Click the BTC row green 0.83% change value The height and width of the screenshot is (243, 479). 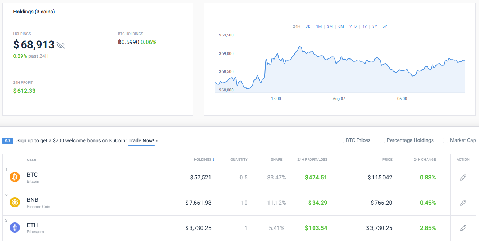coord(428,177)
